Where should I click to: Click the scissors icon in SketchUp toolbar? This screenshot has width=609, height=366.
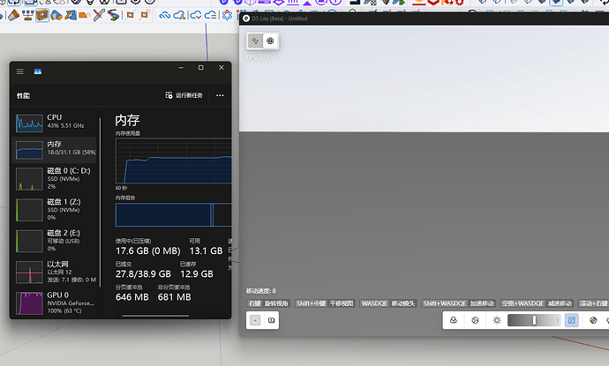100,15
